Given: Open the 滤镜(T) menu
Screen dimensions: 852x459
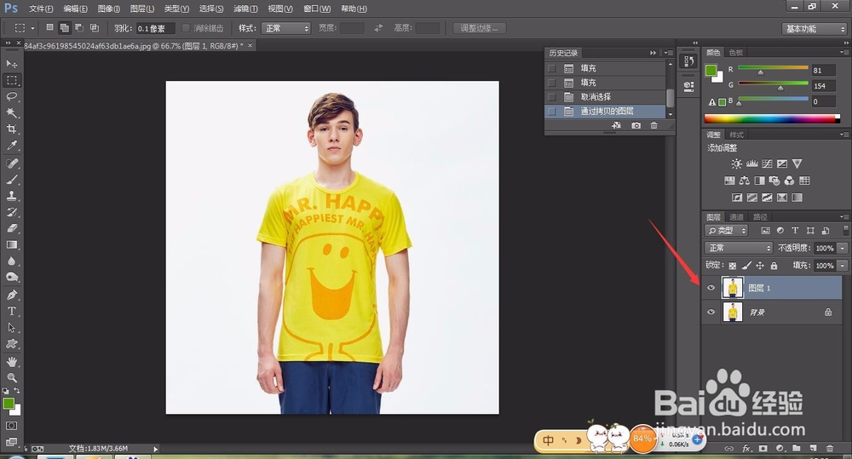Looking at the screenshot, I should tap(245, 9).
